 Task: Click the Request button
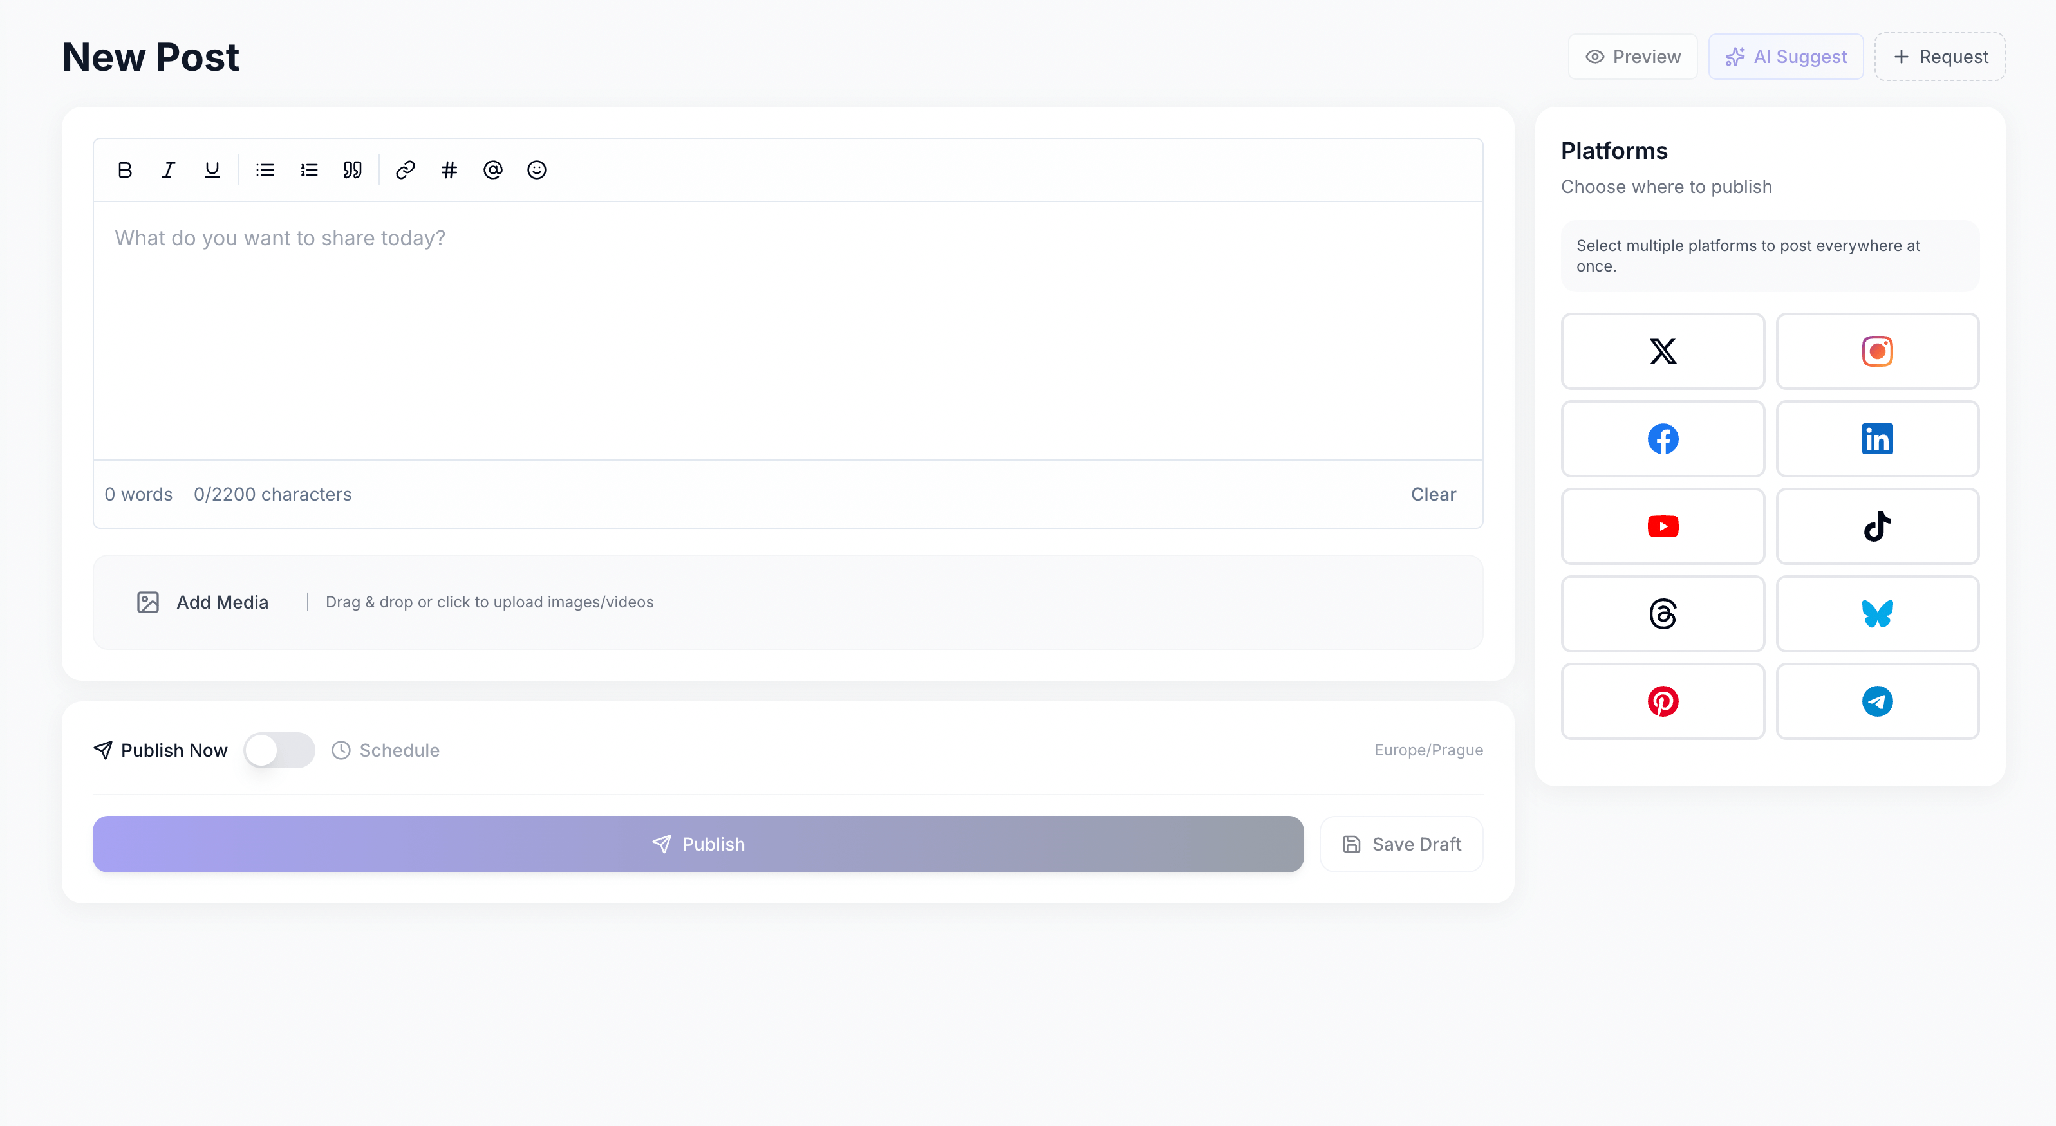pos(1939,56)
